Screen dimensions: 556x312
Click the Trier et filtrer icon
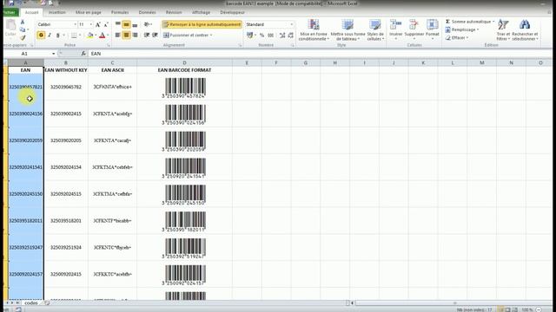tap(503, 25)
